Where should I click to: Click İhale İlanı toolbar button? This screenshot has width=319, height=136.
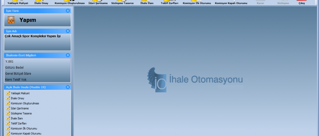[x=147, y=3]
